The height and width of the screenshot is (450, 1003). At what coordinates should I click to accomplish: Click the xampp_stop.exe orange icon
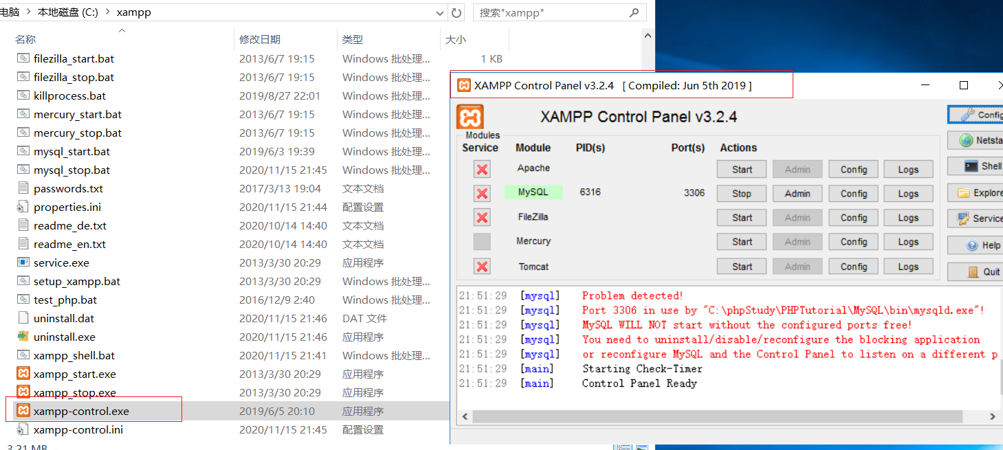(23, 393)
